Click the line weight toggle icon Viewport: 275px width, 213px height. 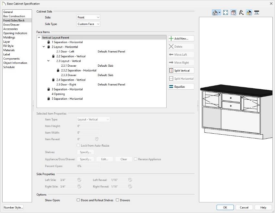(257, 12)
